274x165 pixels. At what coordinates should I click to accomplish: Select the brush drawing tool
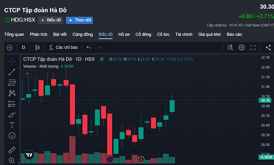12,115
